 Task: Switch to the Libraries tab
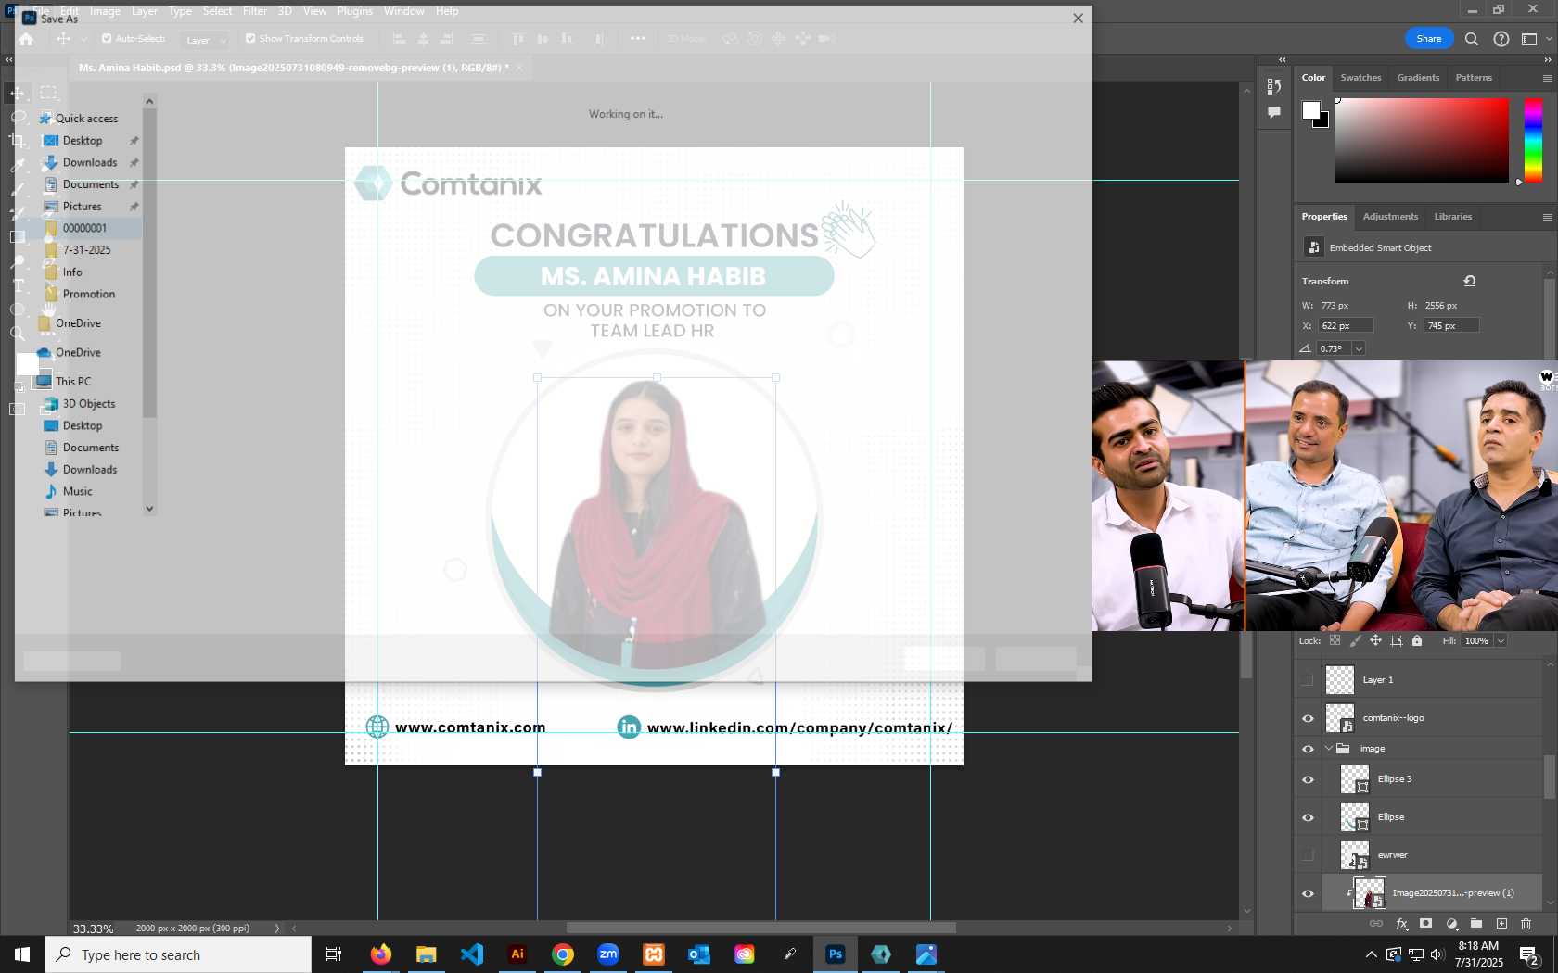(x=1452, y=217)
